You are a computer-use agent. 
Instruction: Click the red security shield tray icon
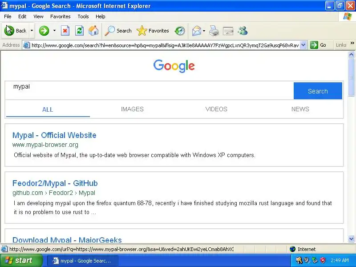coord(323,260)
